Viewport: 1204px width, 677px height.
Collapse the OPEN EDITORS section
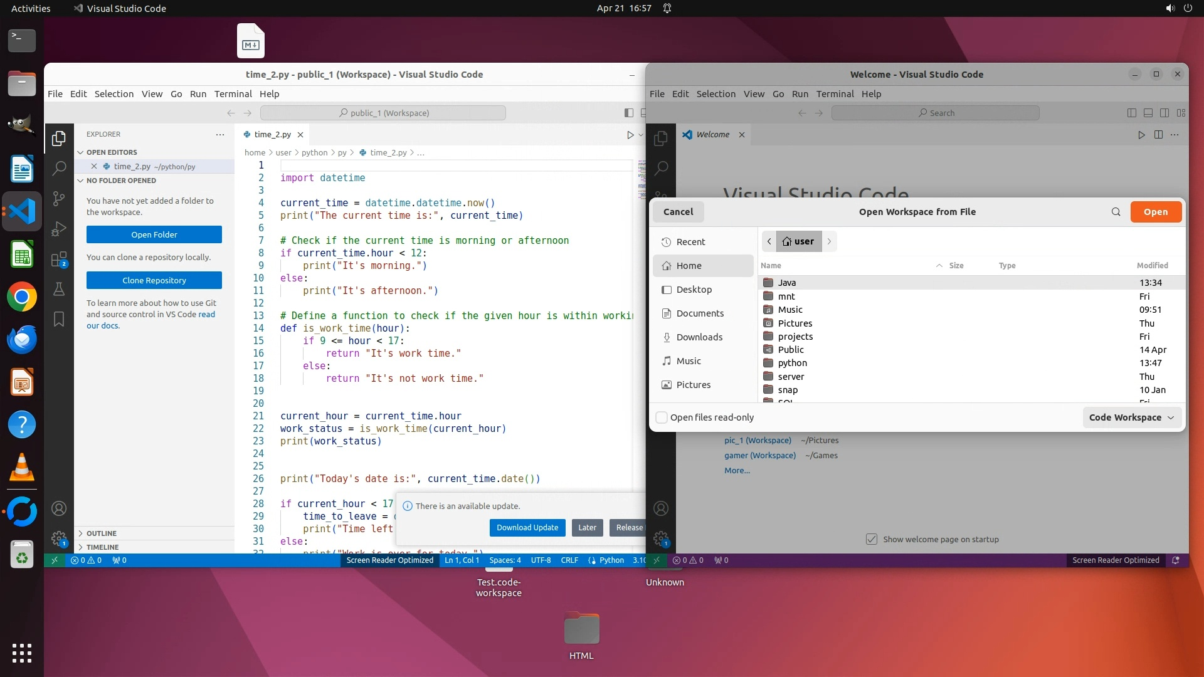[112, 152]
